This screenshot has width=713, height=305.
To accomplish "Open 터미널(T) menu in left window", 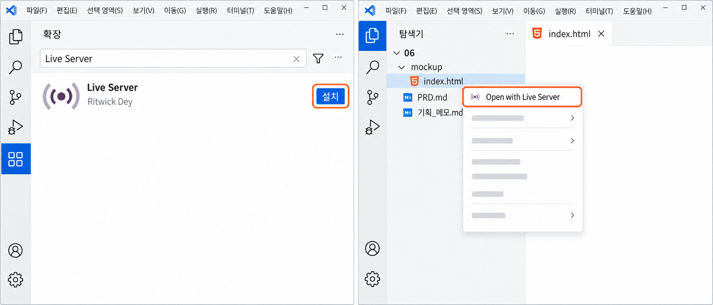I will (240, 10).
